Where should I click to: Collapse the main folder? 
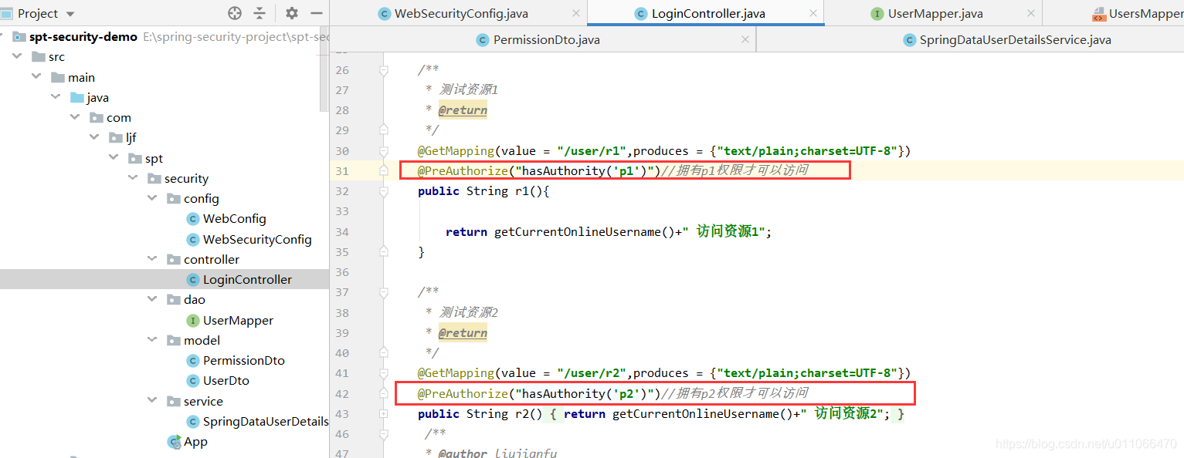pos(36,76)
